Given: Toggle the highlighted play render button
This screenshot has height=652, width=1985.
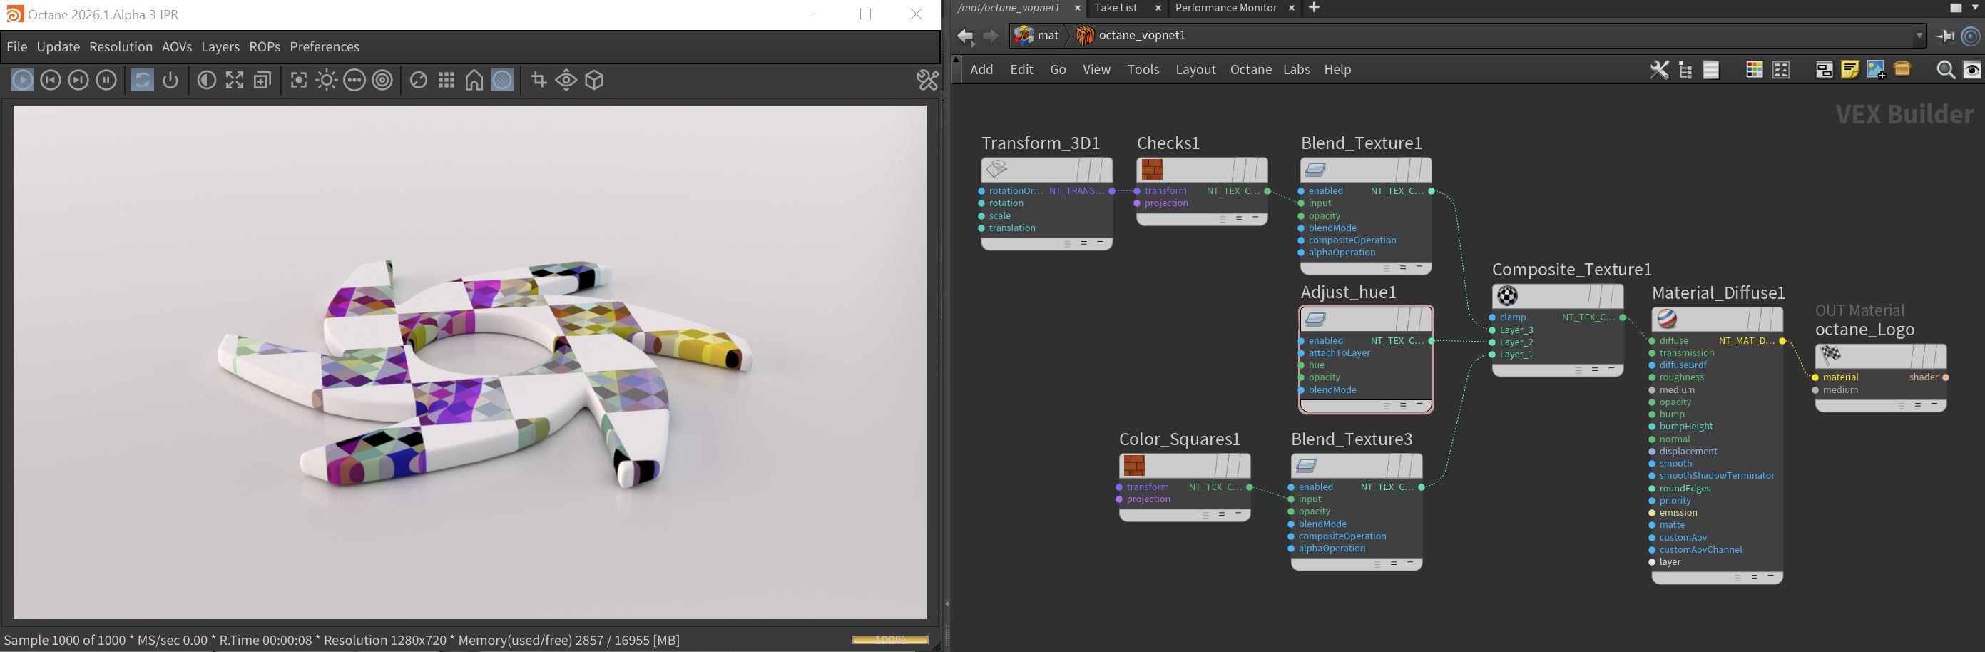Looking at the screenshot, I should [22, 80].
